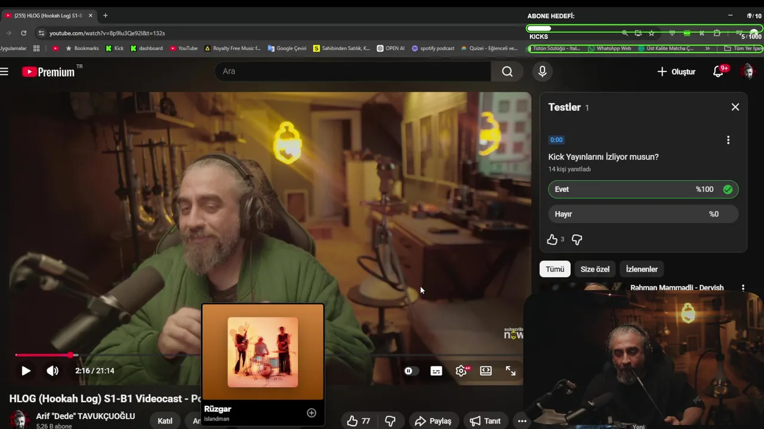764x429 pixels.
Task: Play the paused YouTube video
Action: (x=26, y=371)
